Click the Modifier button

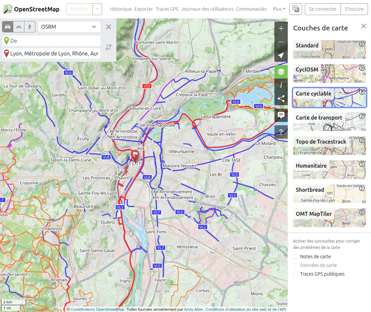[80, 9]
